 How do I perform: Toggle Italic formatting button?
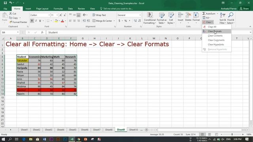(36, 21)
